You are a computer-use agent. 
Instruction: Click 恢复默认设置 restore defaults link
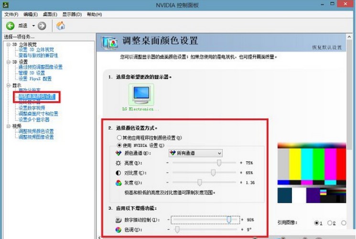click(327, 48)
